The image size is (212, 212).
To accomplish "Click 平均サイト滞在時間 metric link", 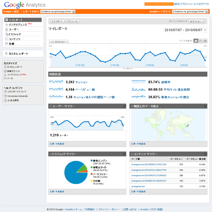I will click(177, 90).
